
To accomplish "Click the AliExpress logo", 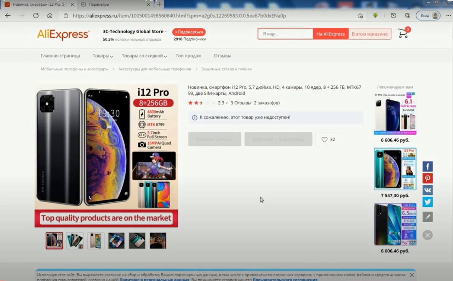I will point(63,35).
